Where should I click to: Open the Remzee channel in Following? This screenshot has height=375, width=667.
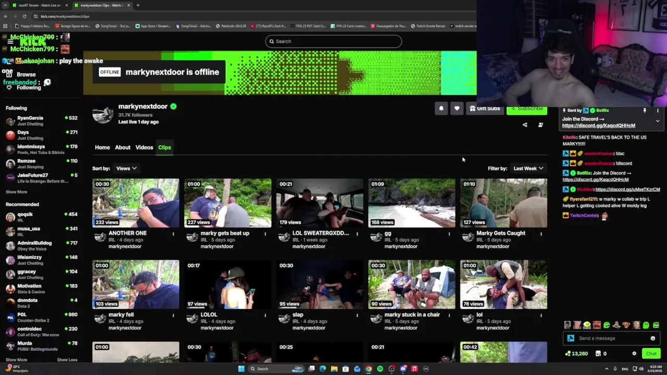pos(41,164)
